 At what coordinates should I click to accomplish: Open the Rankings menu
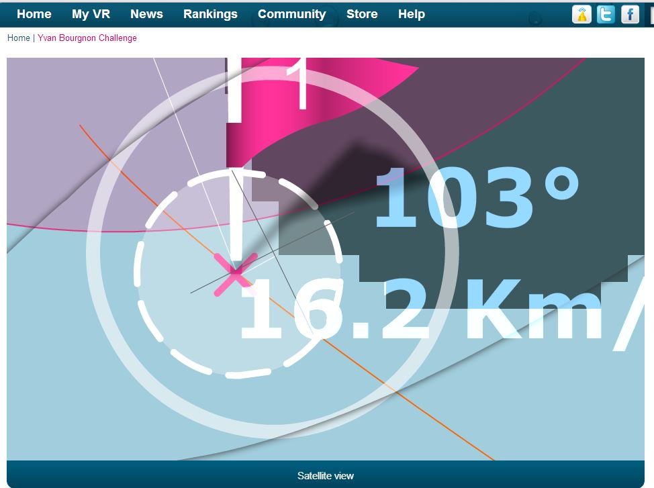coord(210,14)
